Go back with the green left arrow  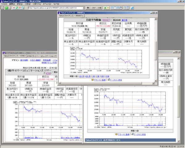[6, 8]
